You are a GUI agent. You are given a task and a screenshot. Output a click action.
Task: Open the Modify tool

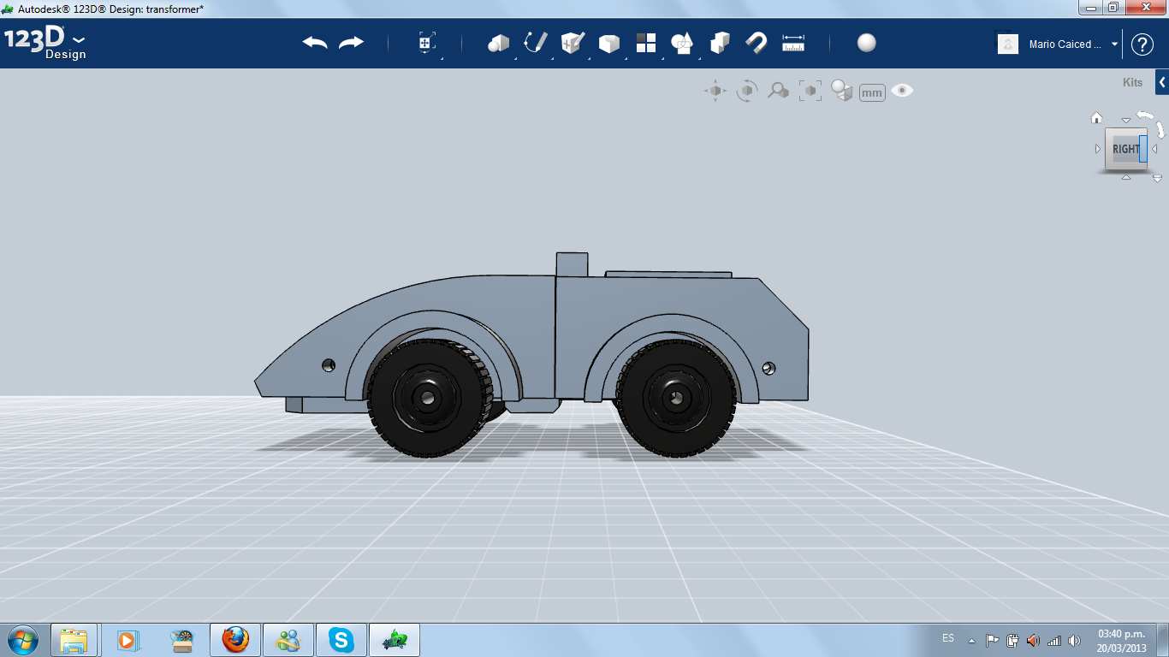609,44
